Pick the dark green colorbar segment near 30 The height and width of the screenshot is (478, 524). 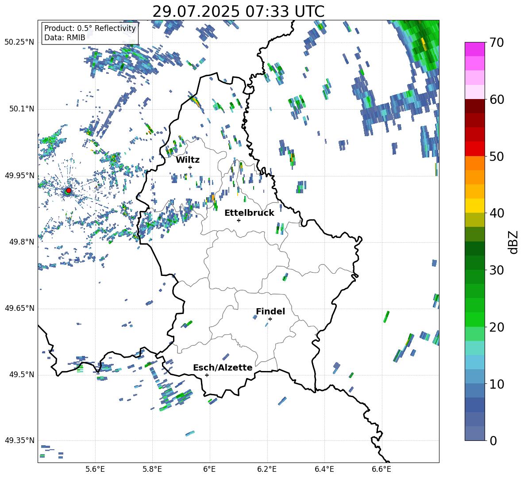coord(474,262)
